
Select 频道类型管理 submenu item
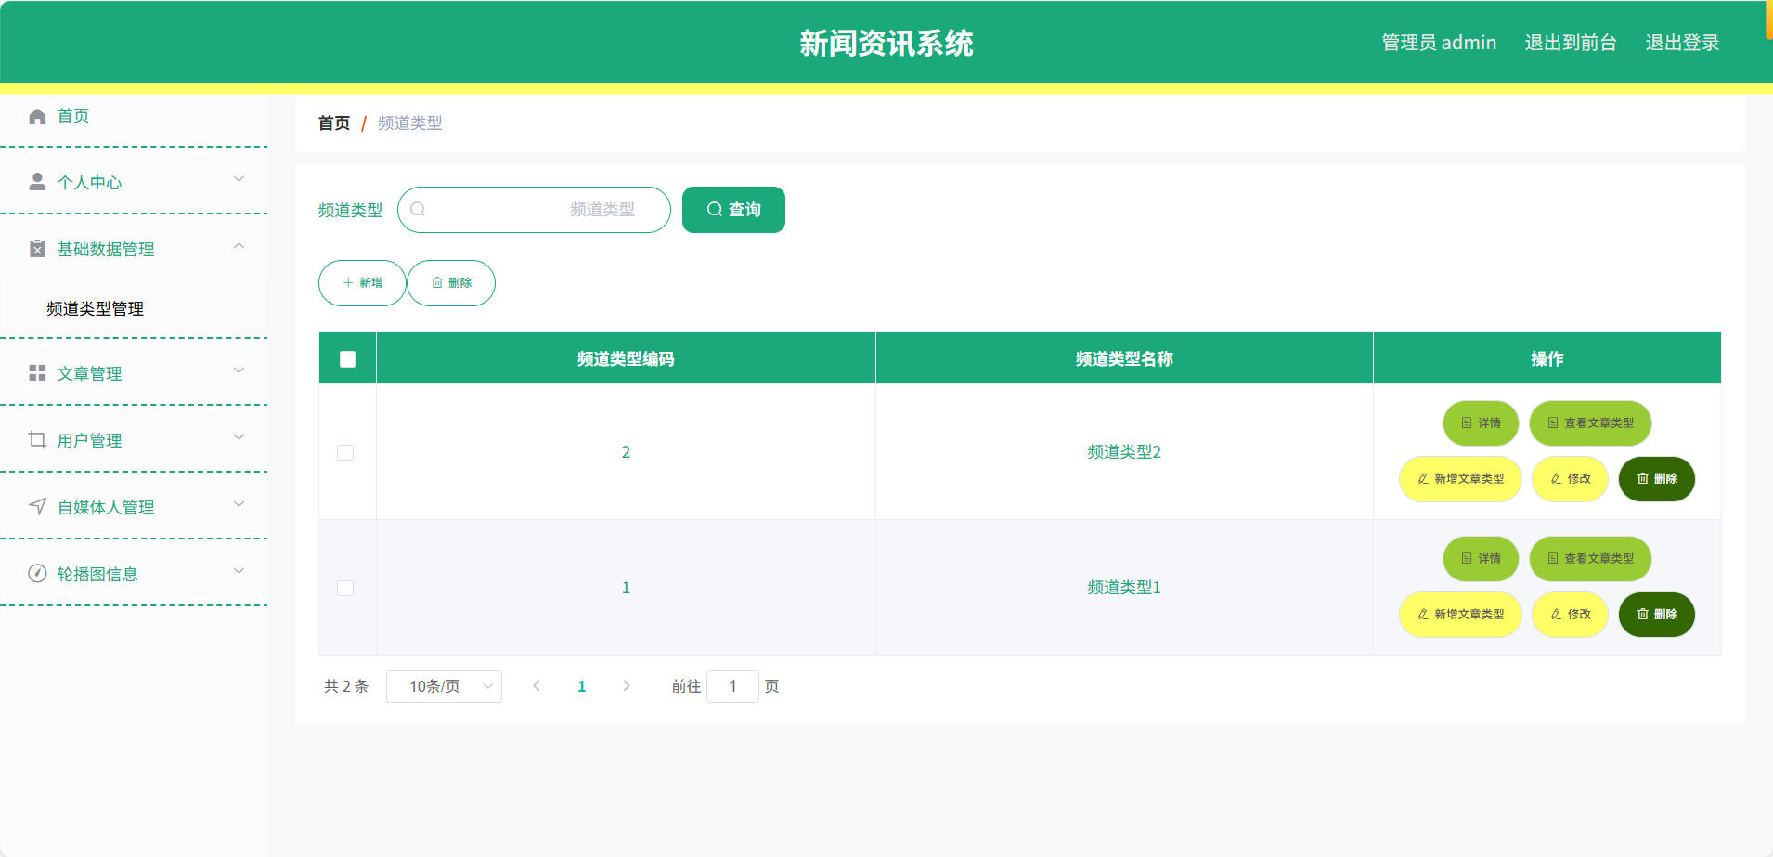click(x=134, y=308)
